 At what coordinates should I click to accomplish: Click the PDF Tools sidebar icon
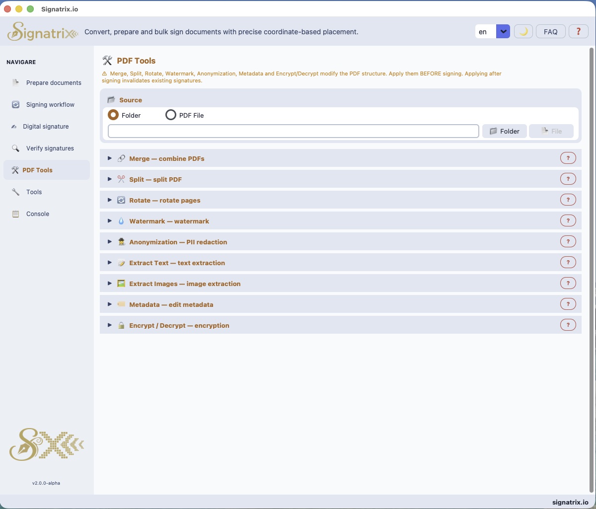click(x=15, y=170)
